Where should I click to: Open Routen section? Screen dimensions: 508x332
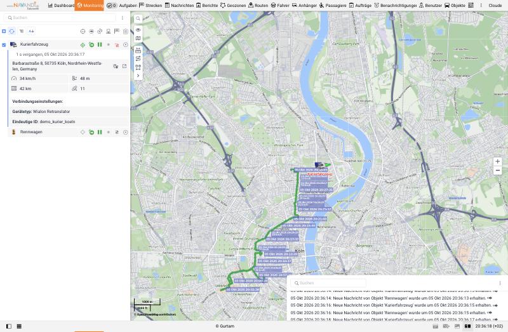click(258, 6)
